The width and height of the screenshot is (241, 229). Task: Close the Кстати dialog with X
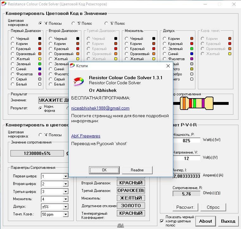click(x=168, y=66)
